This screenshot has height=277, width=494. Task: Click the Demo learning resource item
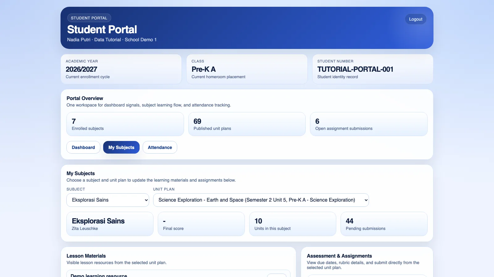point(178,274)
